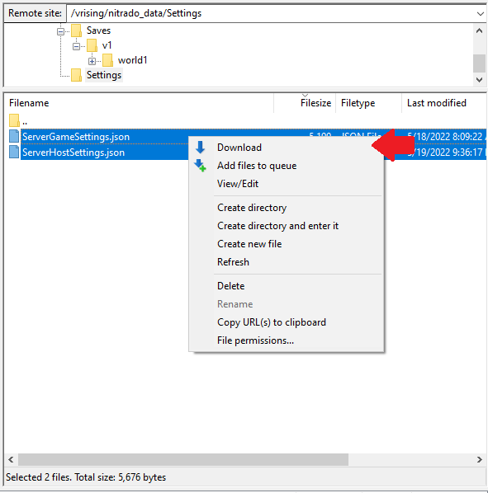Click the Settings folder icon in tree

coord(76,75)
